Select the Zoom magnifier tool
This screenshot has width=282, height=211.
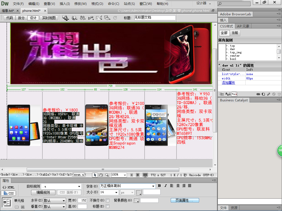pos(107,175)
